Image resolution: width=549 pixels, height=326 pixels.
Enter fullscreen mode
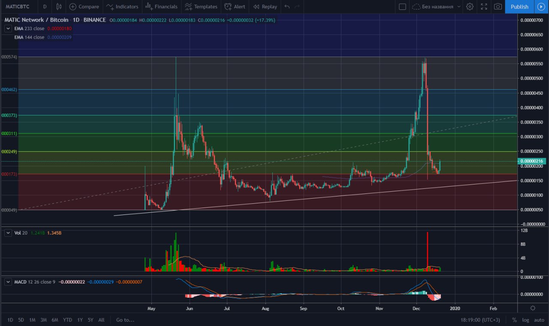pos(484,6)
